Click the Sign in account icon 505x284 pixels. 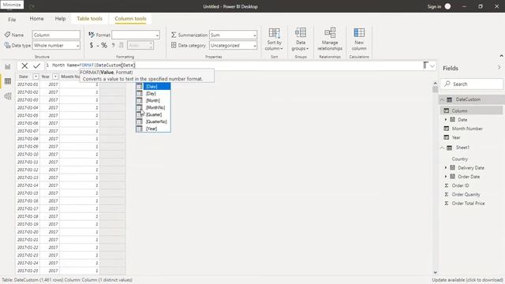coord(447,6)
